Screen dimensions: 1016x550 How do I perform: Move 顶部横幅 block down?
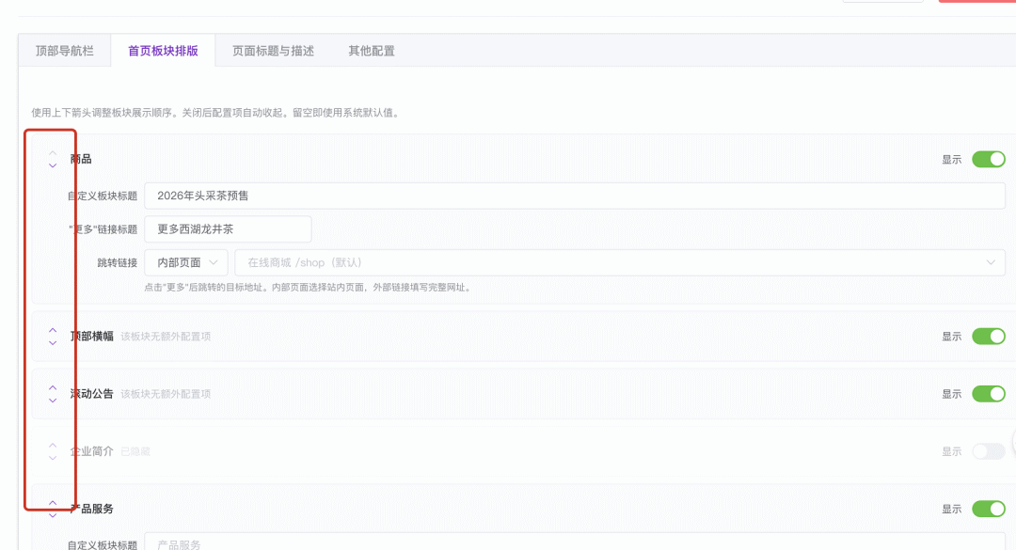tap(53, 343)
